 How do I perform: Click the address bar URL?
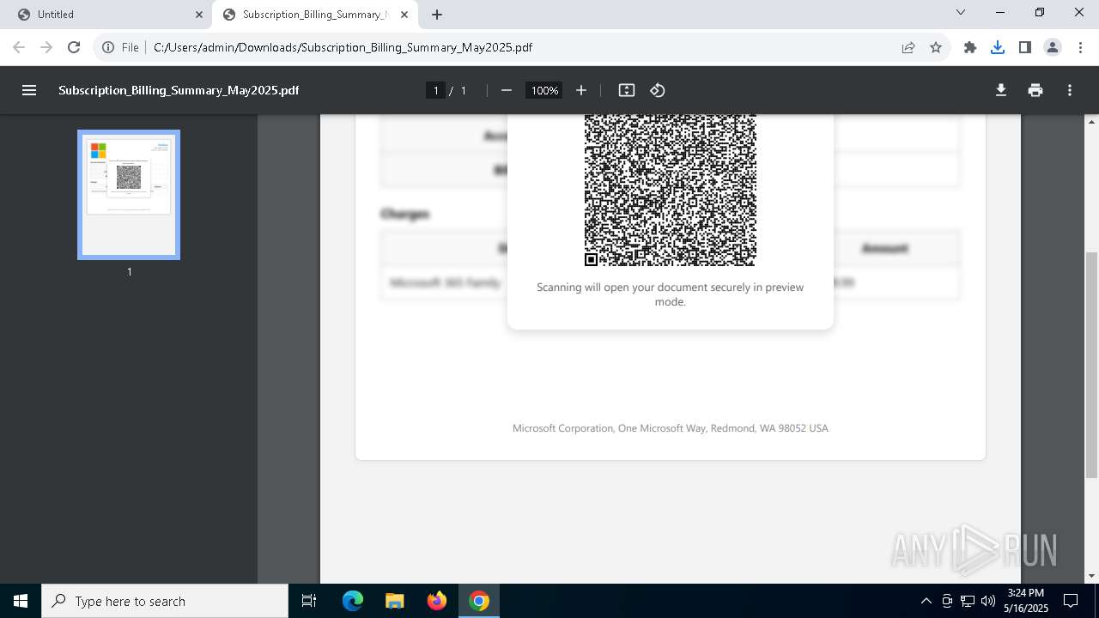(x=343, y=47)
